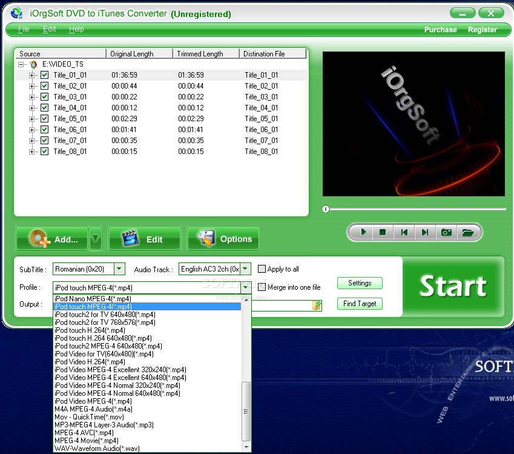Click the preview seek slider handle
The image size is (514, 454).
[326, 209]
